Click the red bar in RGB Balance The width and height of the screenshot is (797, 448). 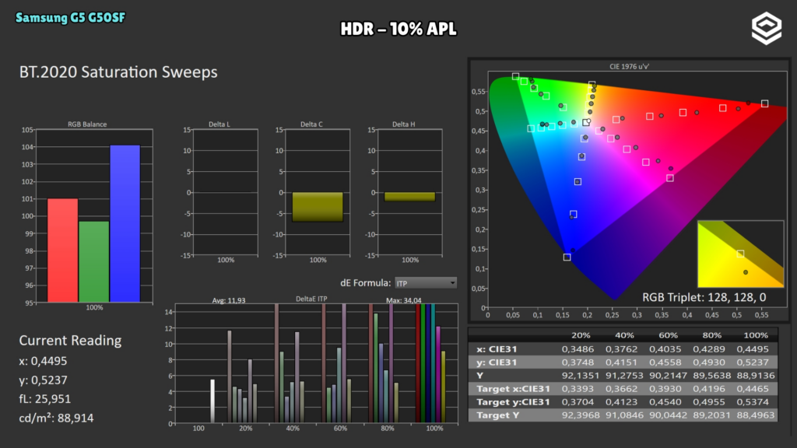62,250
